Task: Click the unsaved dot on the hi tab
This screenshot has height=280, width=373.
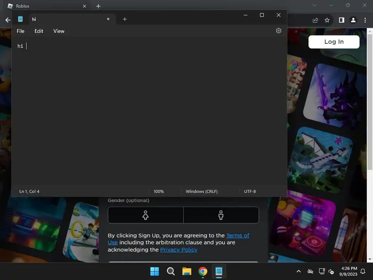Action: 108,19
